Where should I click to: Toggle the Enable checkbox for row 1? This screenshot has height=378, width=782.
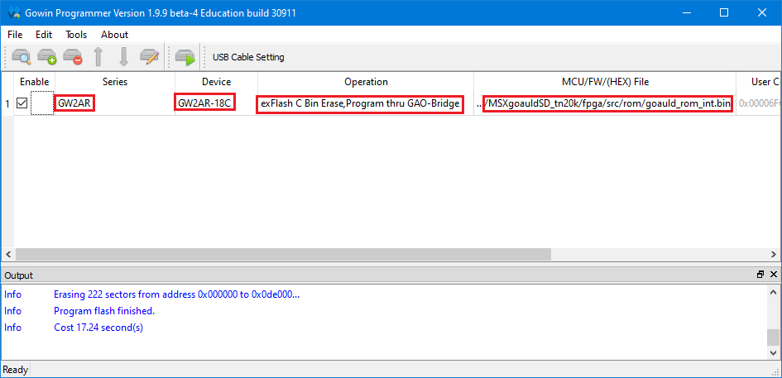[22, 103]
